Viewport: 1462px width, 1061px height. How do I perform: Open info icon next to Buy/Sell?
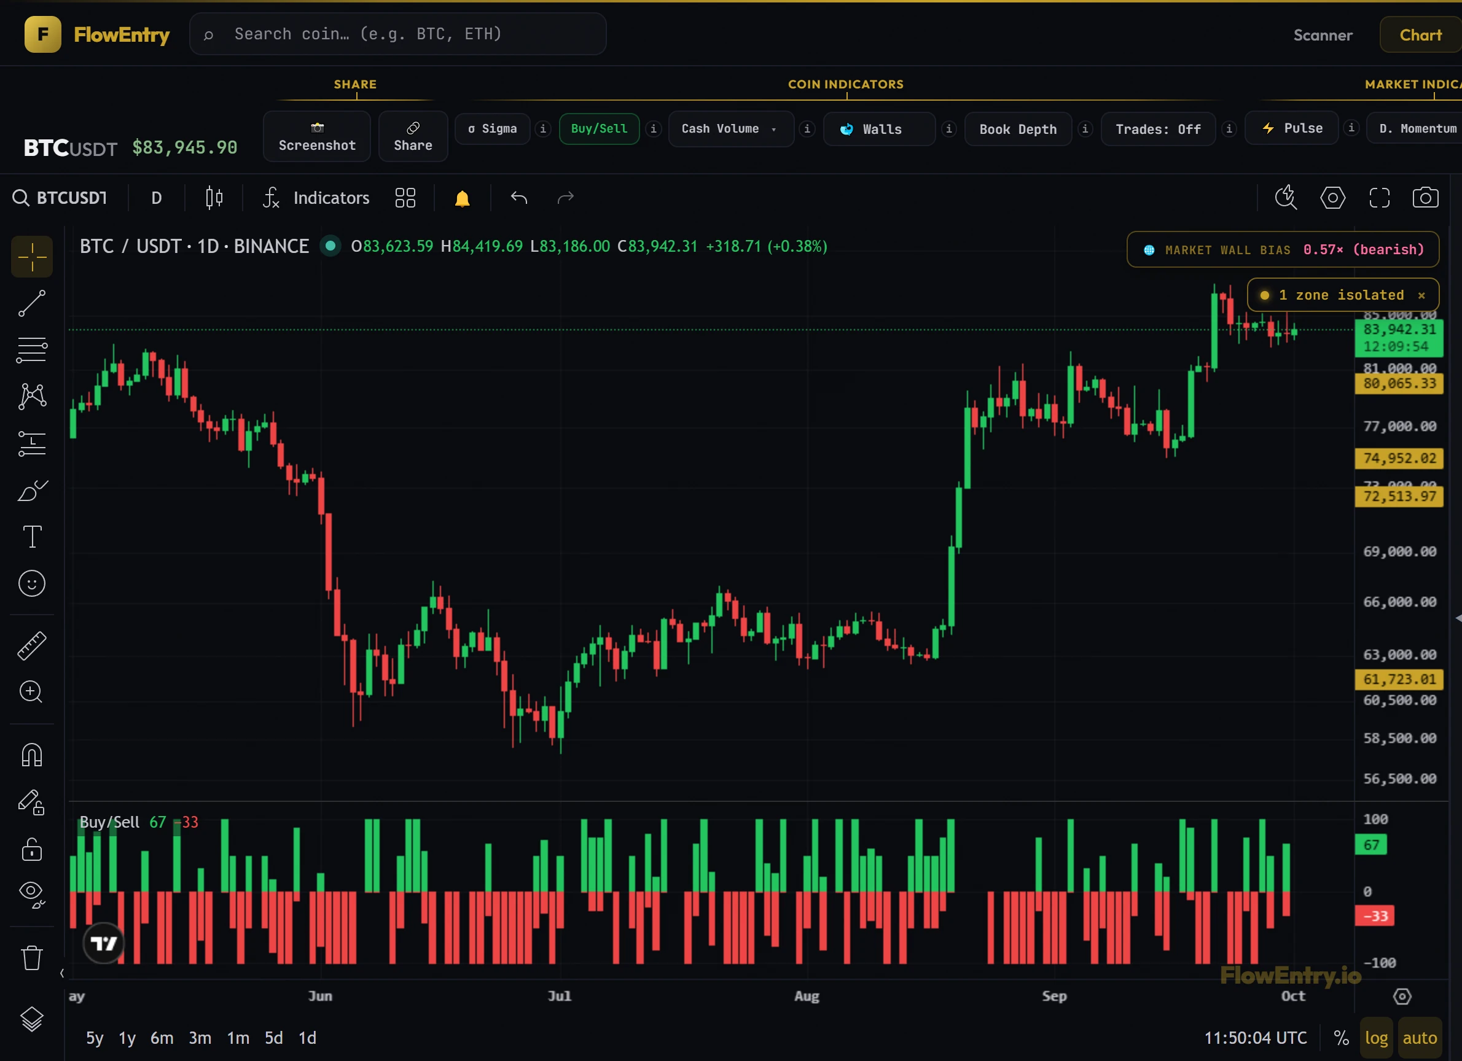coord(654,129)
